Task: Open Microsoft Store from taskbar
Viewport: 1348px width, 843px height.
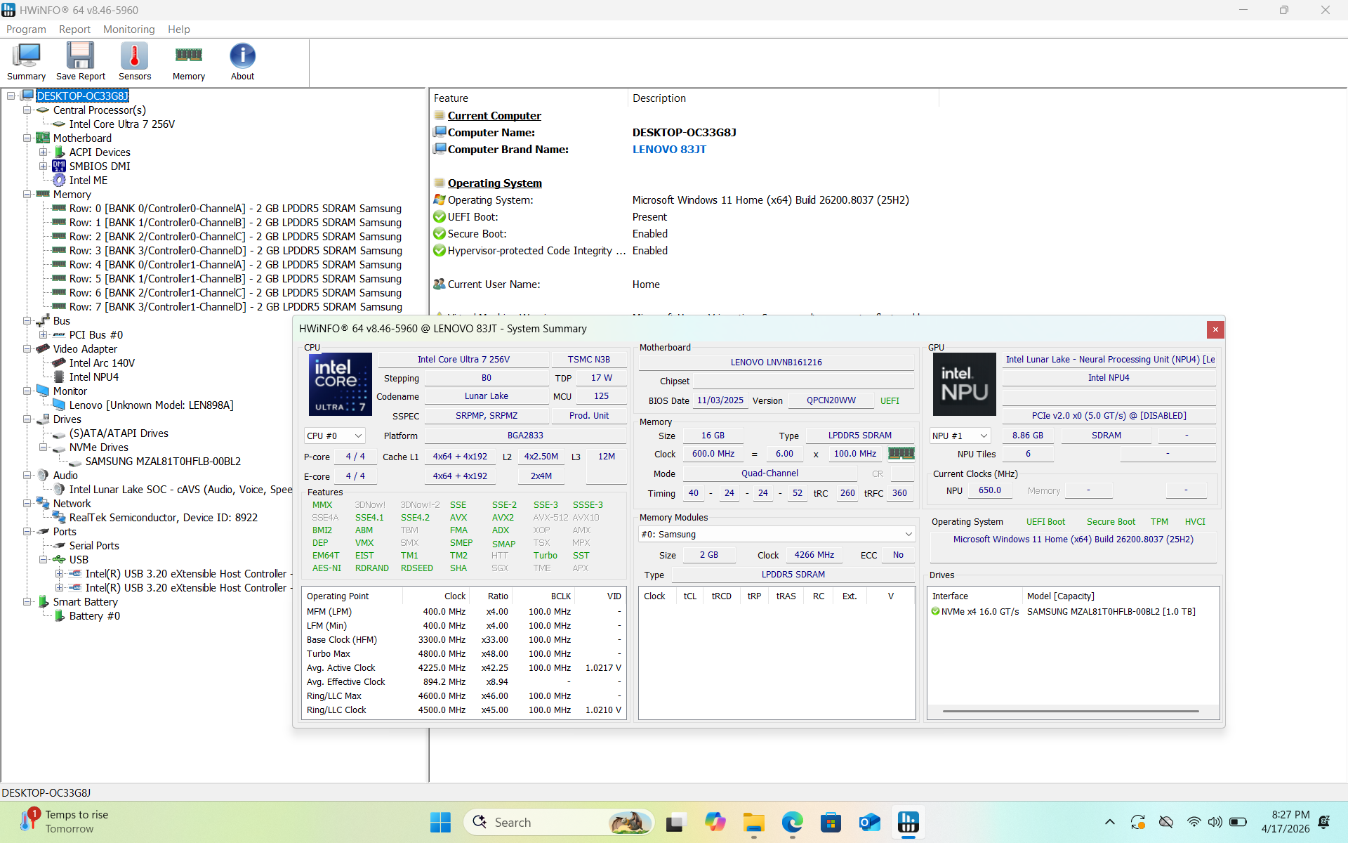Action: click(831, 822)
